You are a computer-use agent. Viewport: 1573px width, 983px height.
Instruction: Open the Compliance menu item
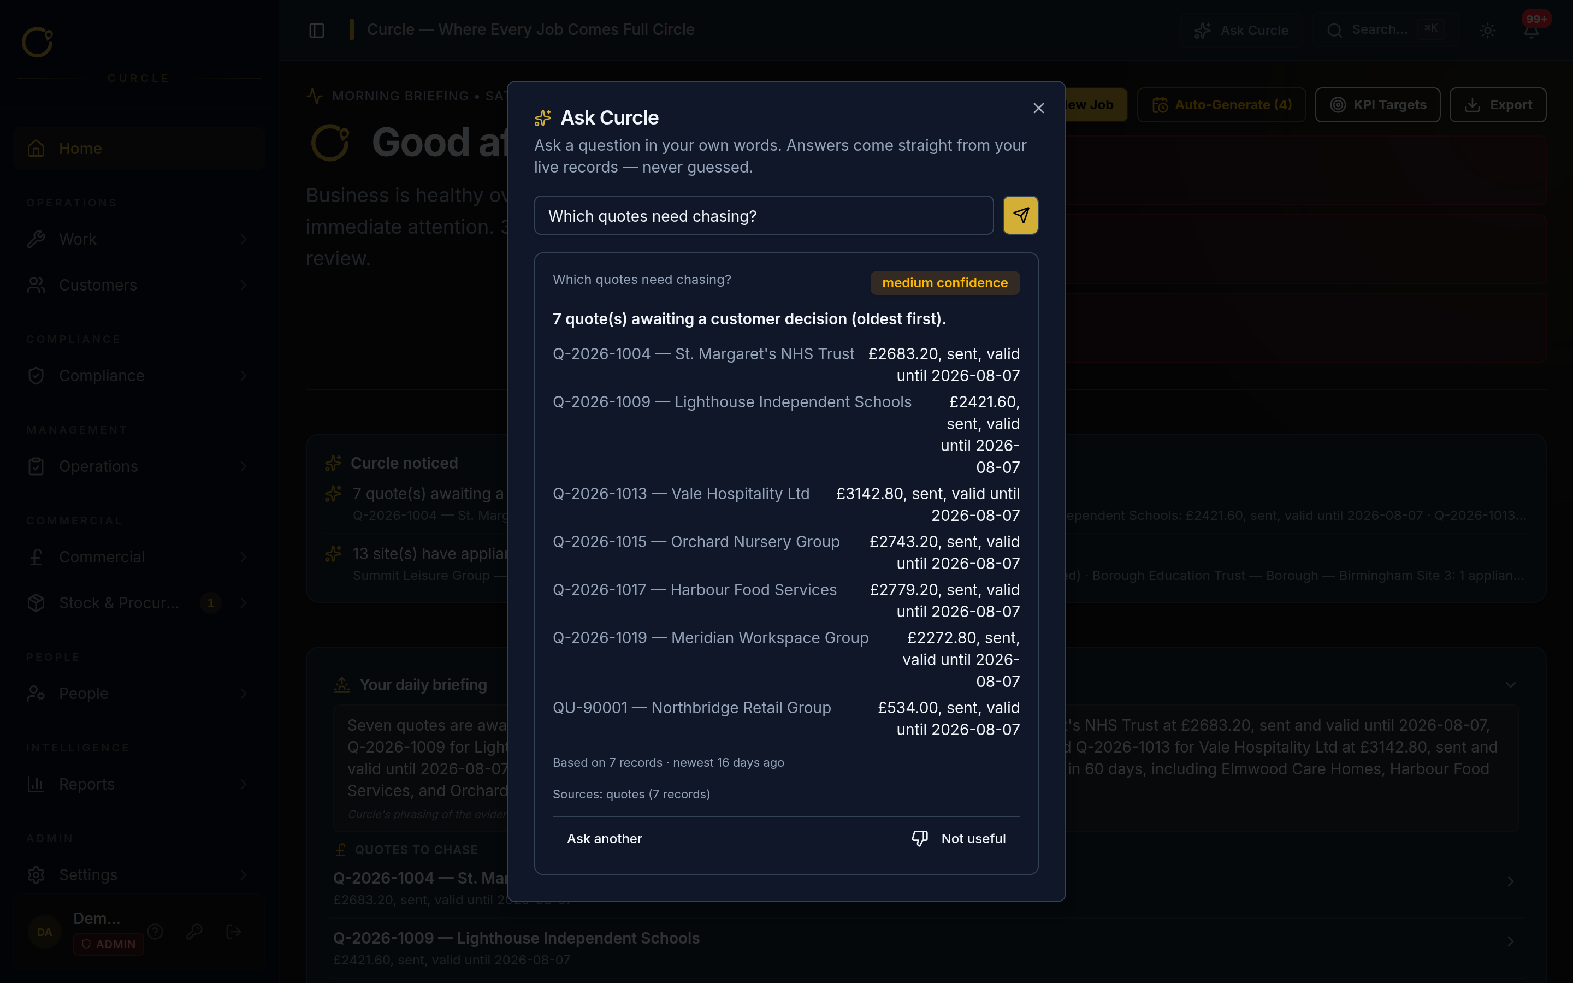(138, 376)
